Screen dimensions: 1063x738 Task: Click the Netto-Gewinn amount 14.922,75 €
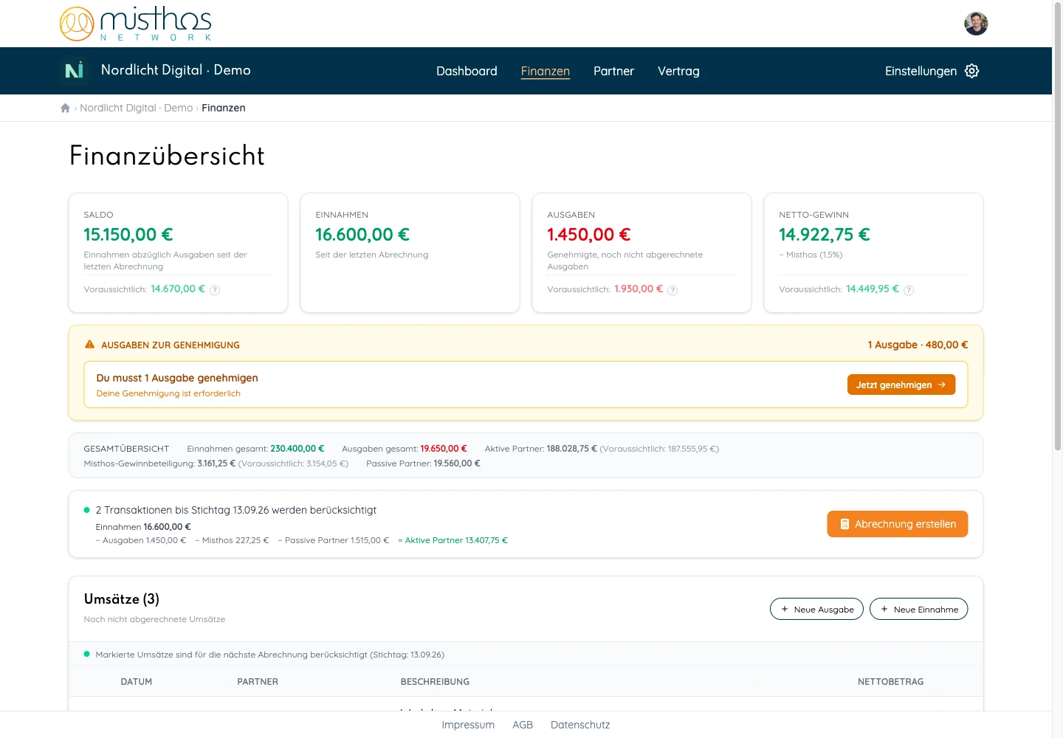pos(825,235)
